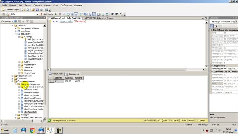Click the increase indent toolbar icon

(116, 14)
